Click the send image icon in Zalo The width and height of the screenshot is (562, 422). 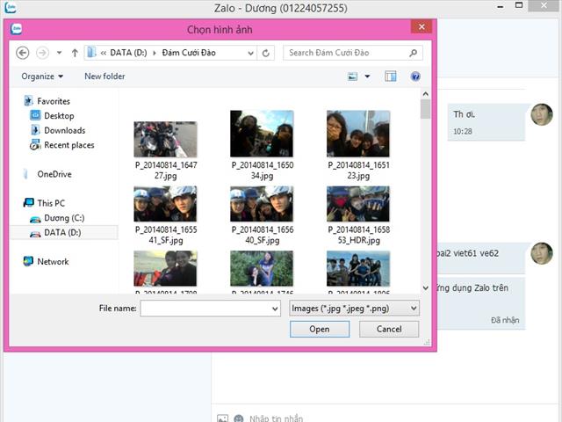click(x=222, y=418)
